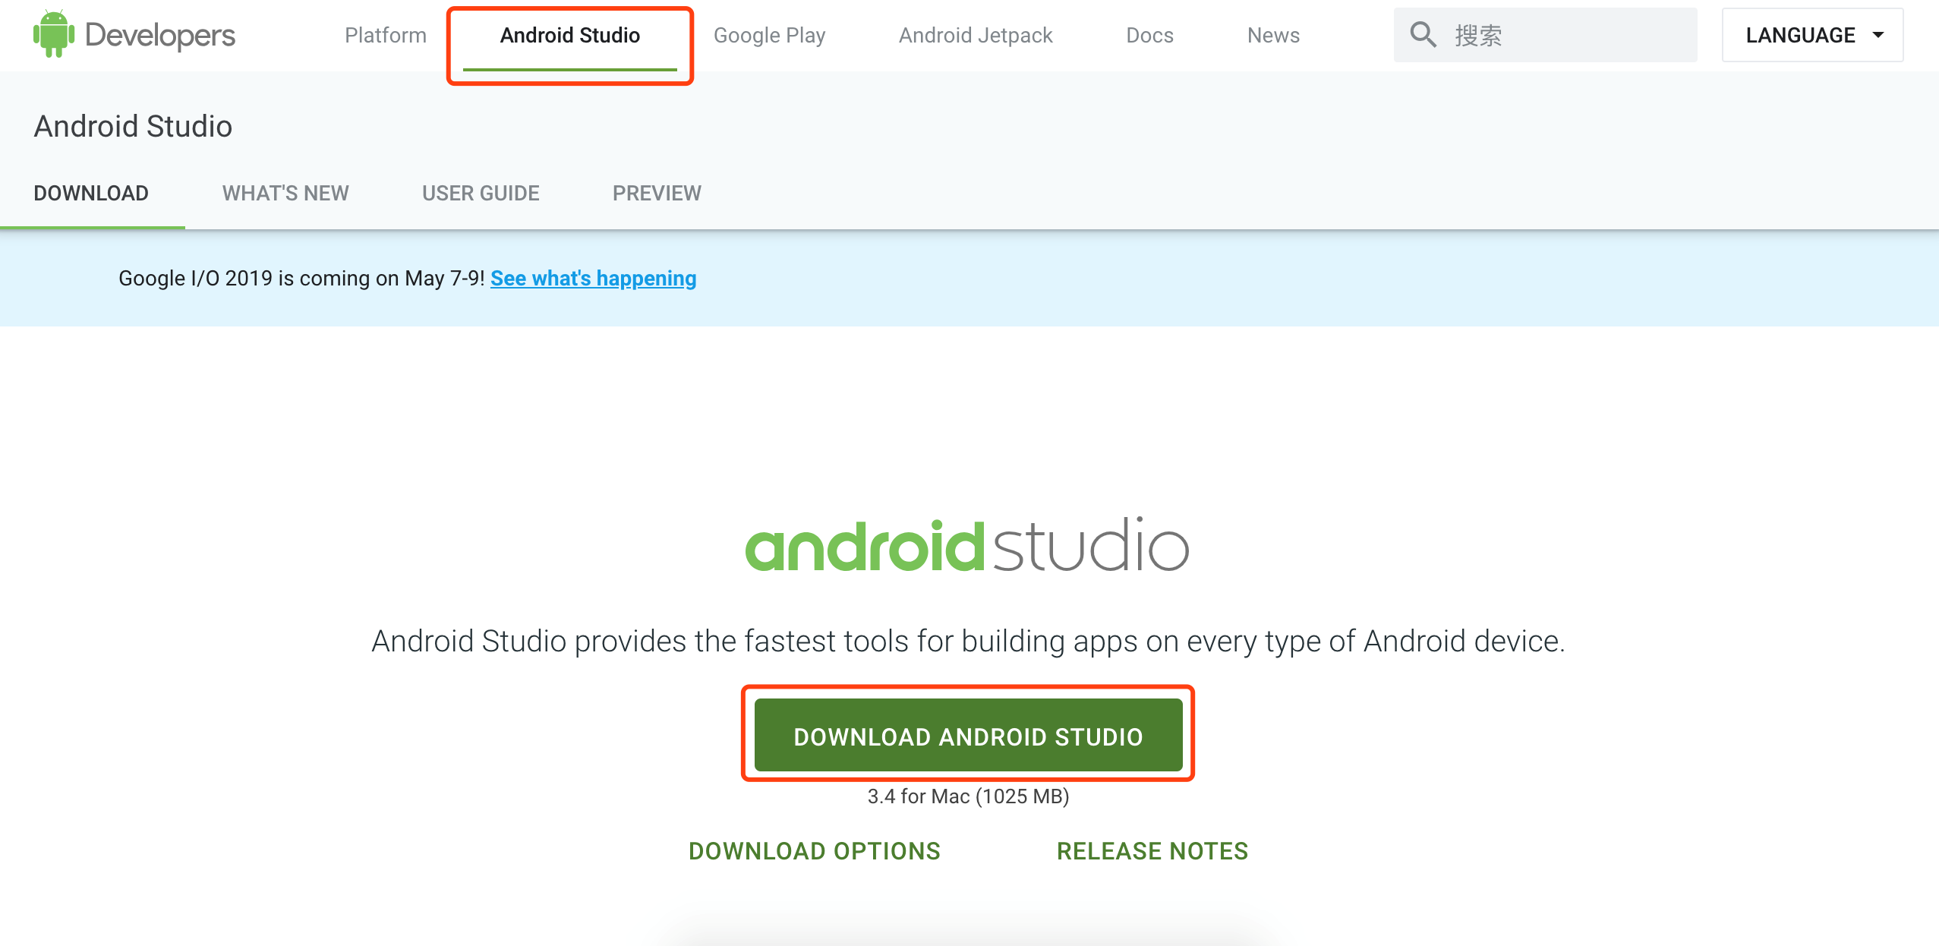Switch to the WHAT'S NEW tab
This screenshot has height=946, width=1939.
point(285,193)
